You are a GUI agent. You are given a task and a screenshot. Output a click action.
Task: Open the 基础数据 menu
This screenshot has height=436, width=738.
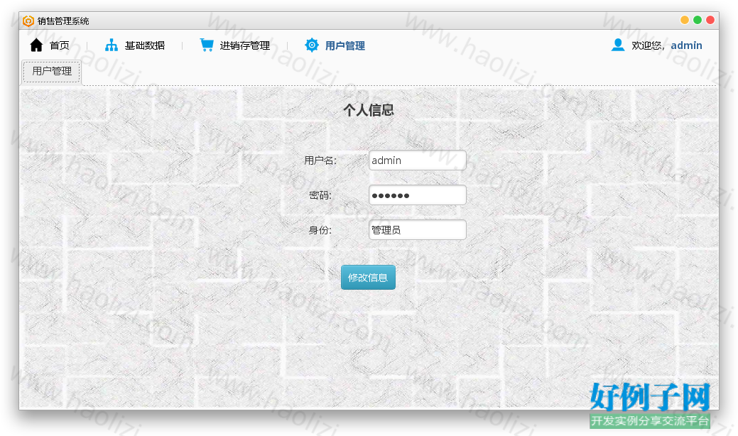pyautogui.click(x=144, y=45)
